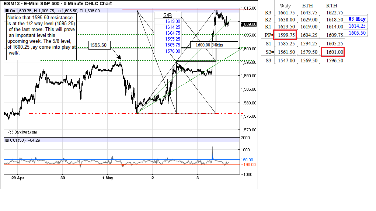376x211 pixels.
Task: Select the boxed RTH S2 value 1601.00
Action: [333, 52]
